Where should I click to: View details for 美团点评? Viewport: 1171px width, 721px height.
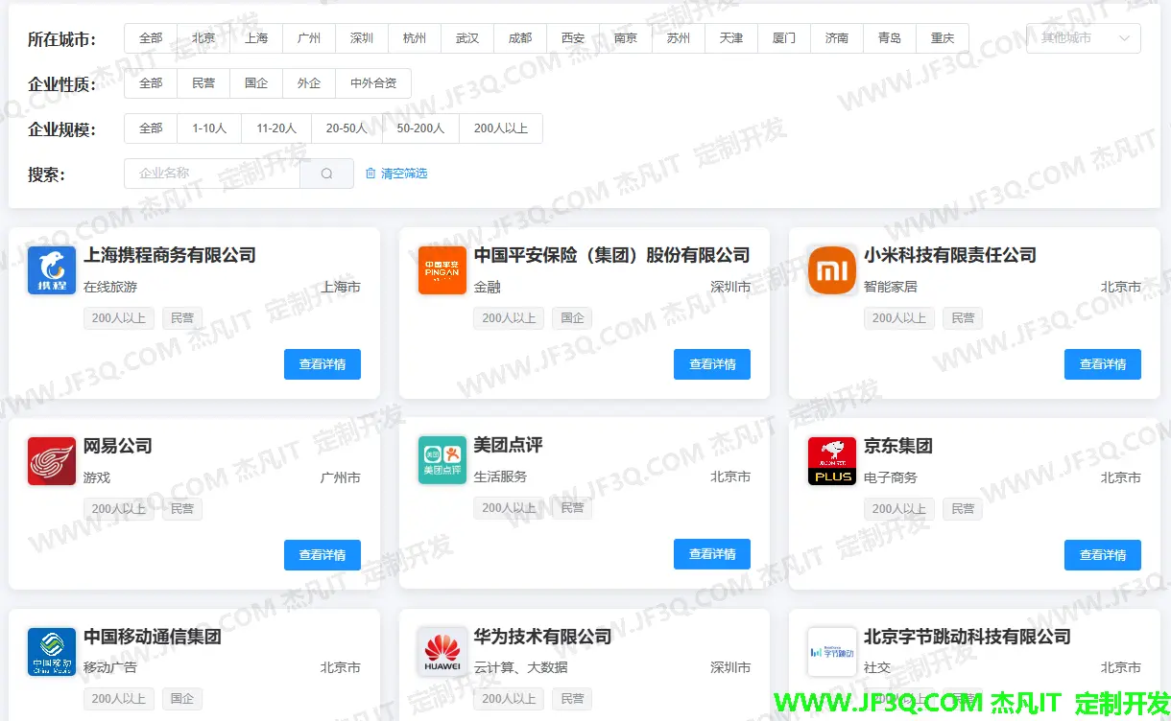coord(712,554)
